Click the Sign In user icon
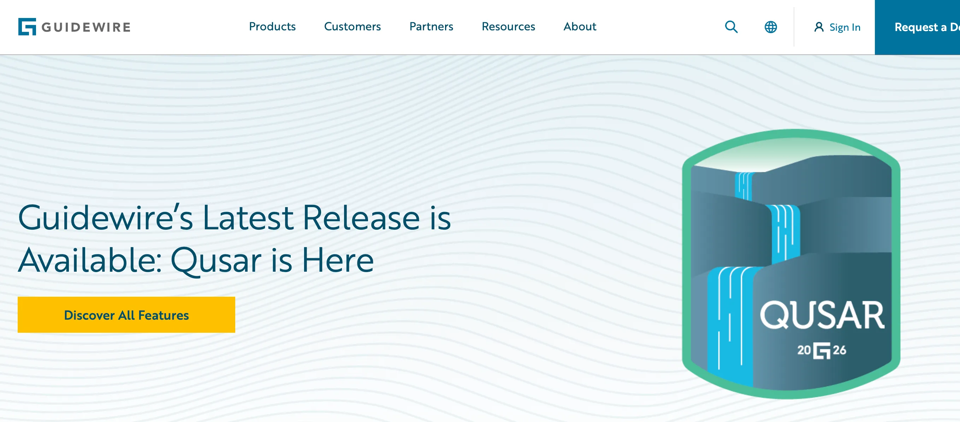960x422 pixels. (x=819, y=27)
